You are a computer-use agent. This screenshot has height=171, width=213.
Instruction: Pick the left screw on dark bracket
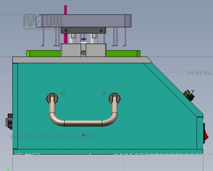(x=66, y=30)
